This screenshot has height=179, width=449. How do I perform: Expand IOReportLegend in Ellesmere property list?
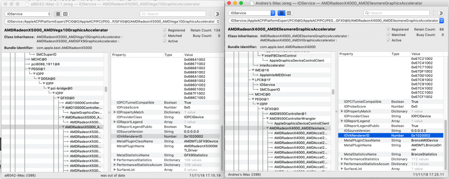point(342,121)
